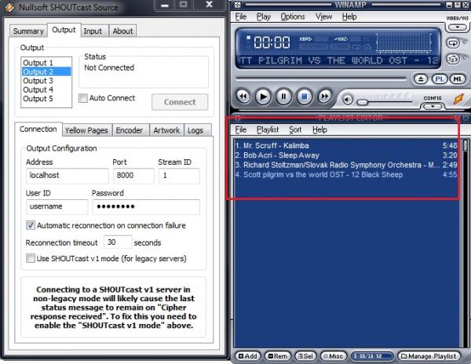Stop playback in Winamp
Viewport: 471px width, 364px height.
305,96
